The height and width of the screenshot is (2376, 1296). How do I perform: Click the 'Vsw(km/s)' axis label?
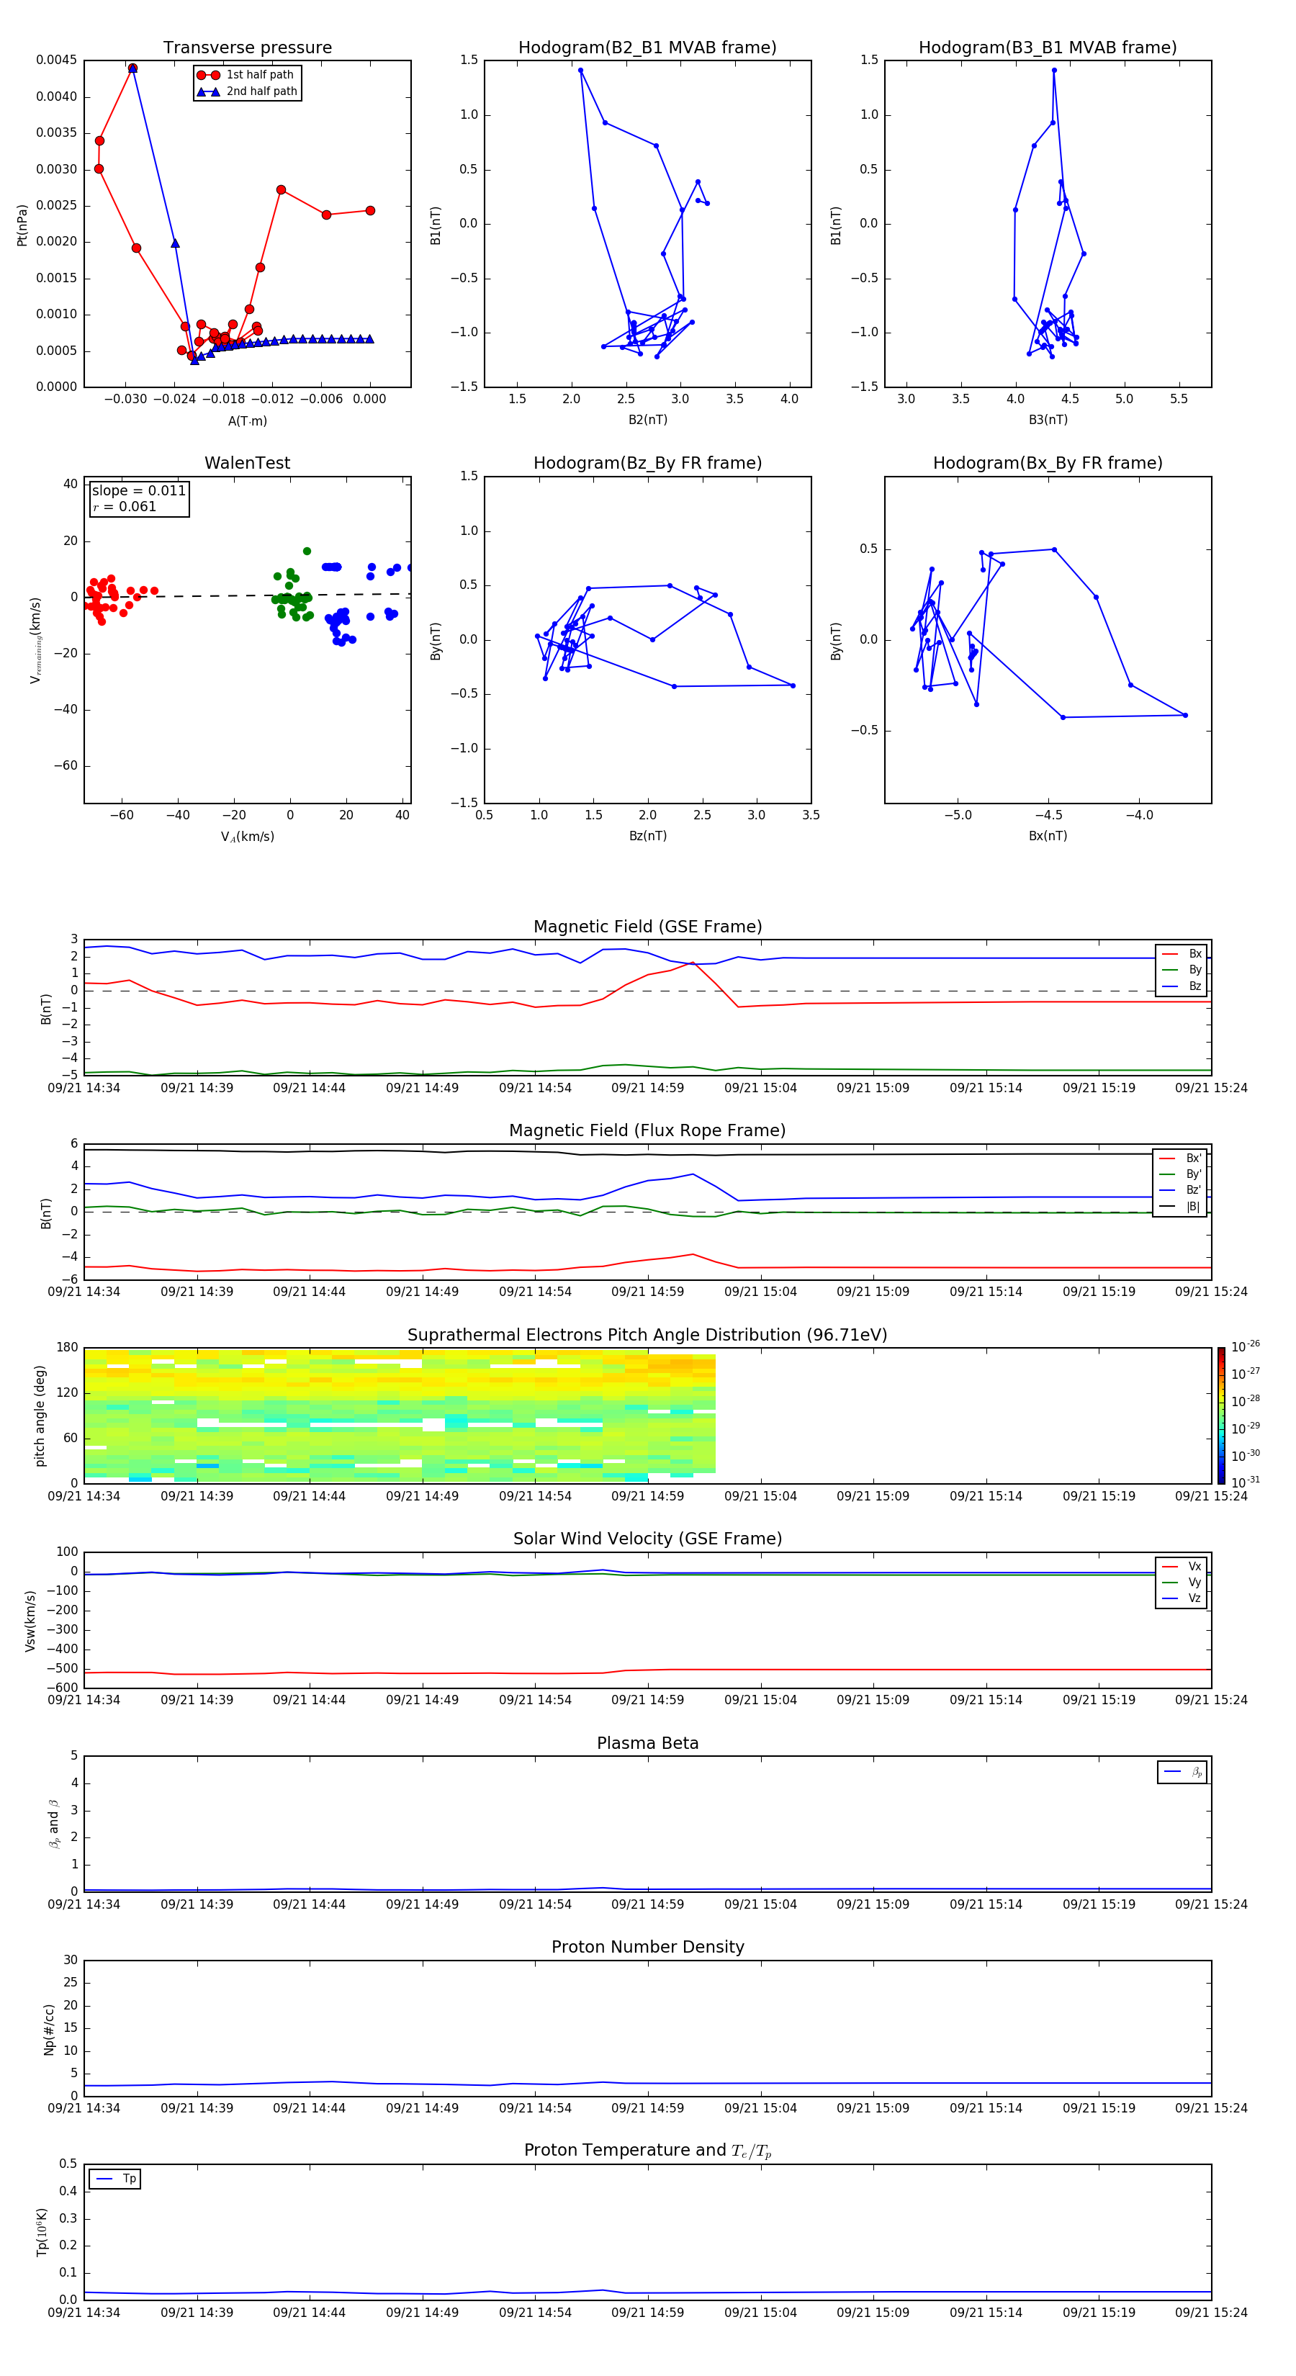(30, 1621)
